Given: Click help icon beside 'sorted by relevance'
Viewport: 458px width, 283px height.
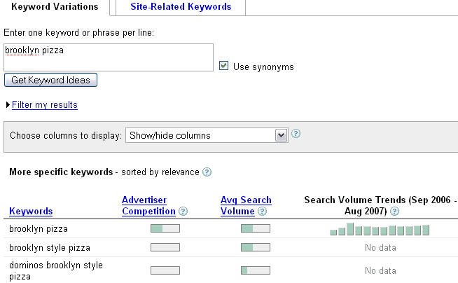Looking at the screenshot, I should 207,172.
